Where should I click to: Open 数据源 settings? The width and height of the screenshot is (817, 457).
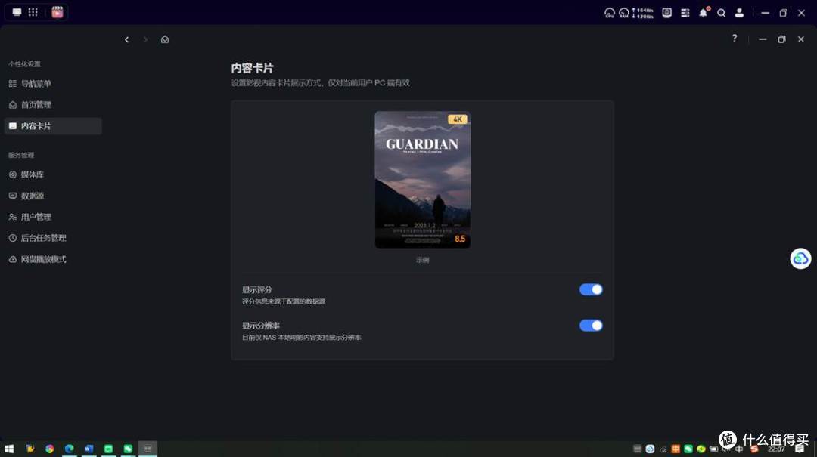pyautogui.click(x=53, y=196)
